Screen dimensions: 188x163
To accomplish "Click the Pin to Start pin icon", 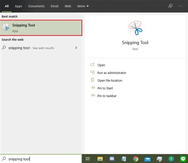I will pyautogui.click(x=93, y=88).
